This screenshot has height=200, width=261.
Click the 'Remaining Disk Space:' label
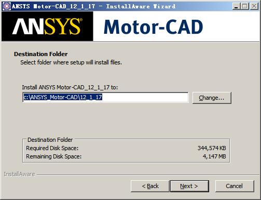coord(53,156)
